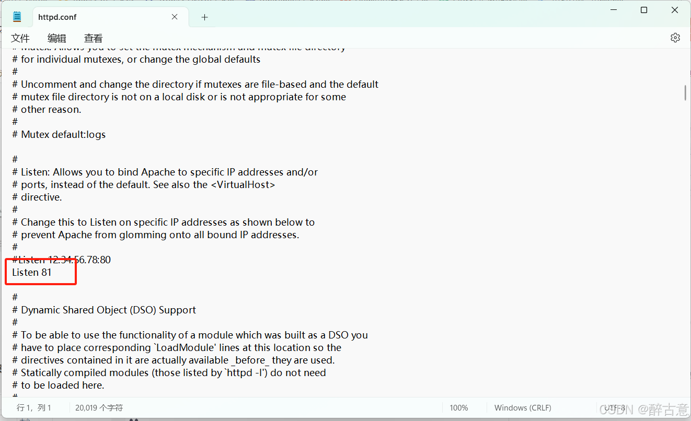Open the 编辑 menu
Screen dimensions: 691x421
[57, 38]
